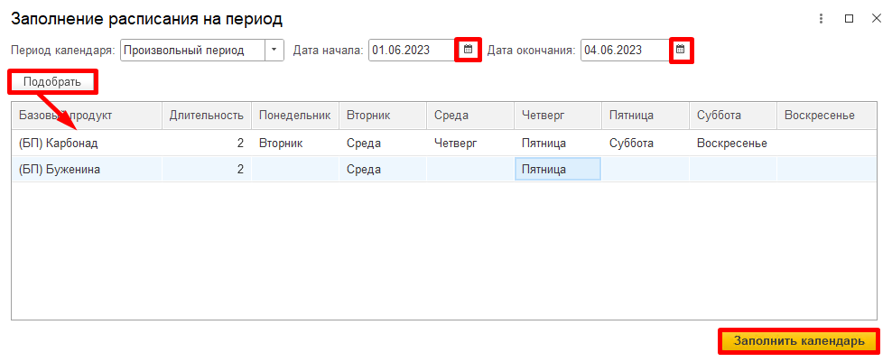892x362 pixels.
Task: Open calendar picker for end date
Action: tap(681, 51)
